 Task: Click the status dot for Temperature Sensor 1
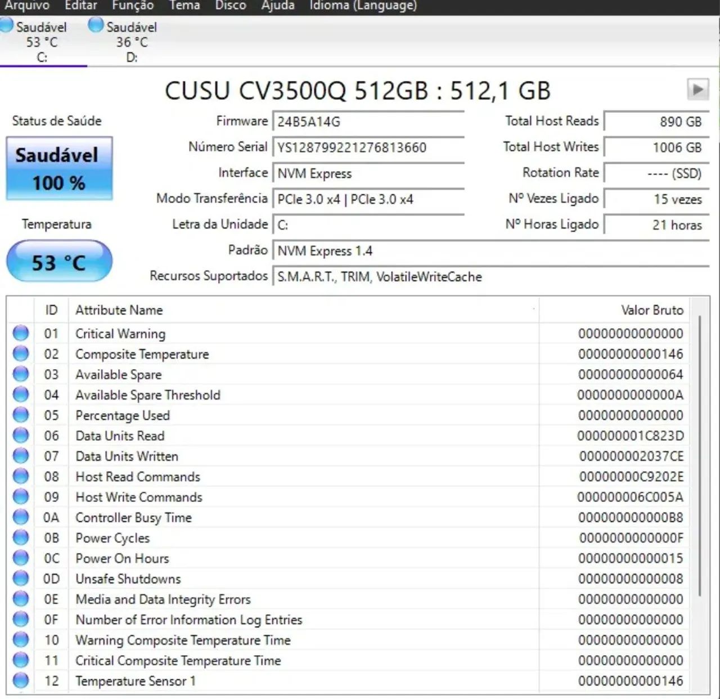click(21, 680)
